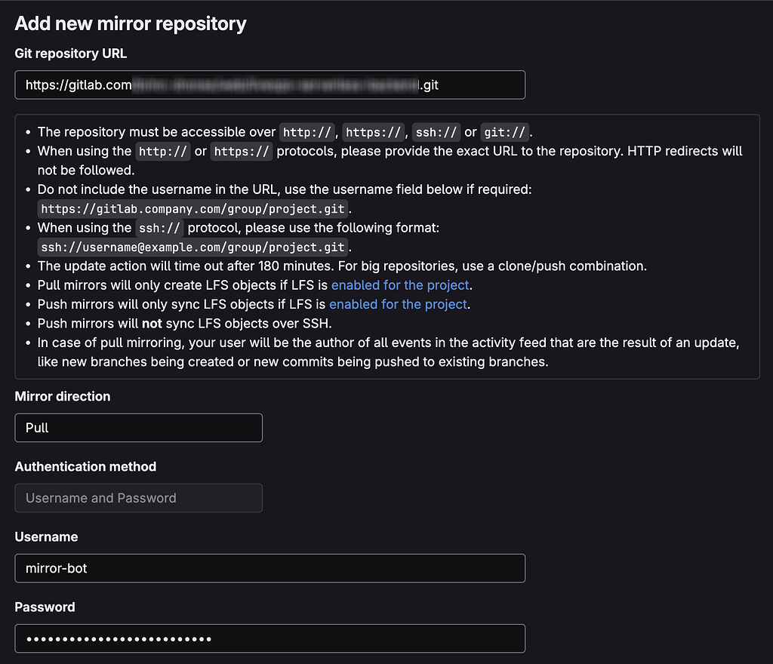
Task: Click the masked Password input field
Action: pos(269,639)
